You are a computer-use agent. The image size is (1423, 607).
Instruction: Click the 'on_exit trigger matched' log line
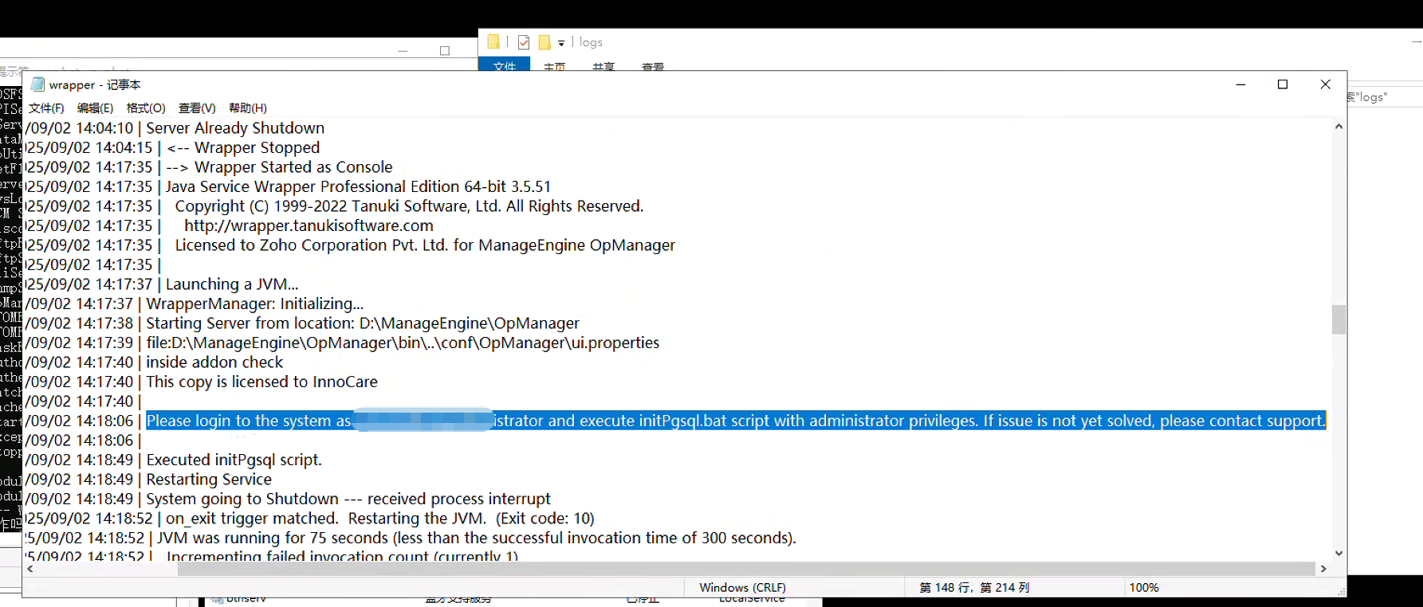pos(380,519)
